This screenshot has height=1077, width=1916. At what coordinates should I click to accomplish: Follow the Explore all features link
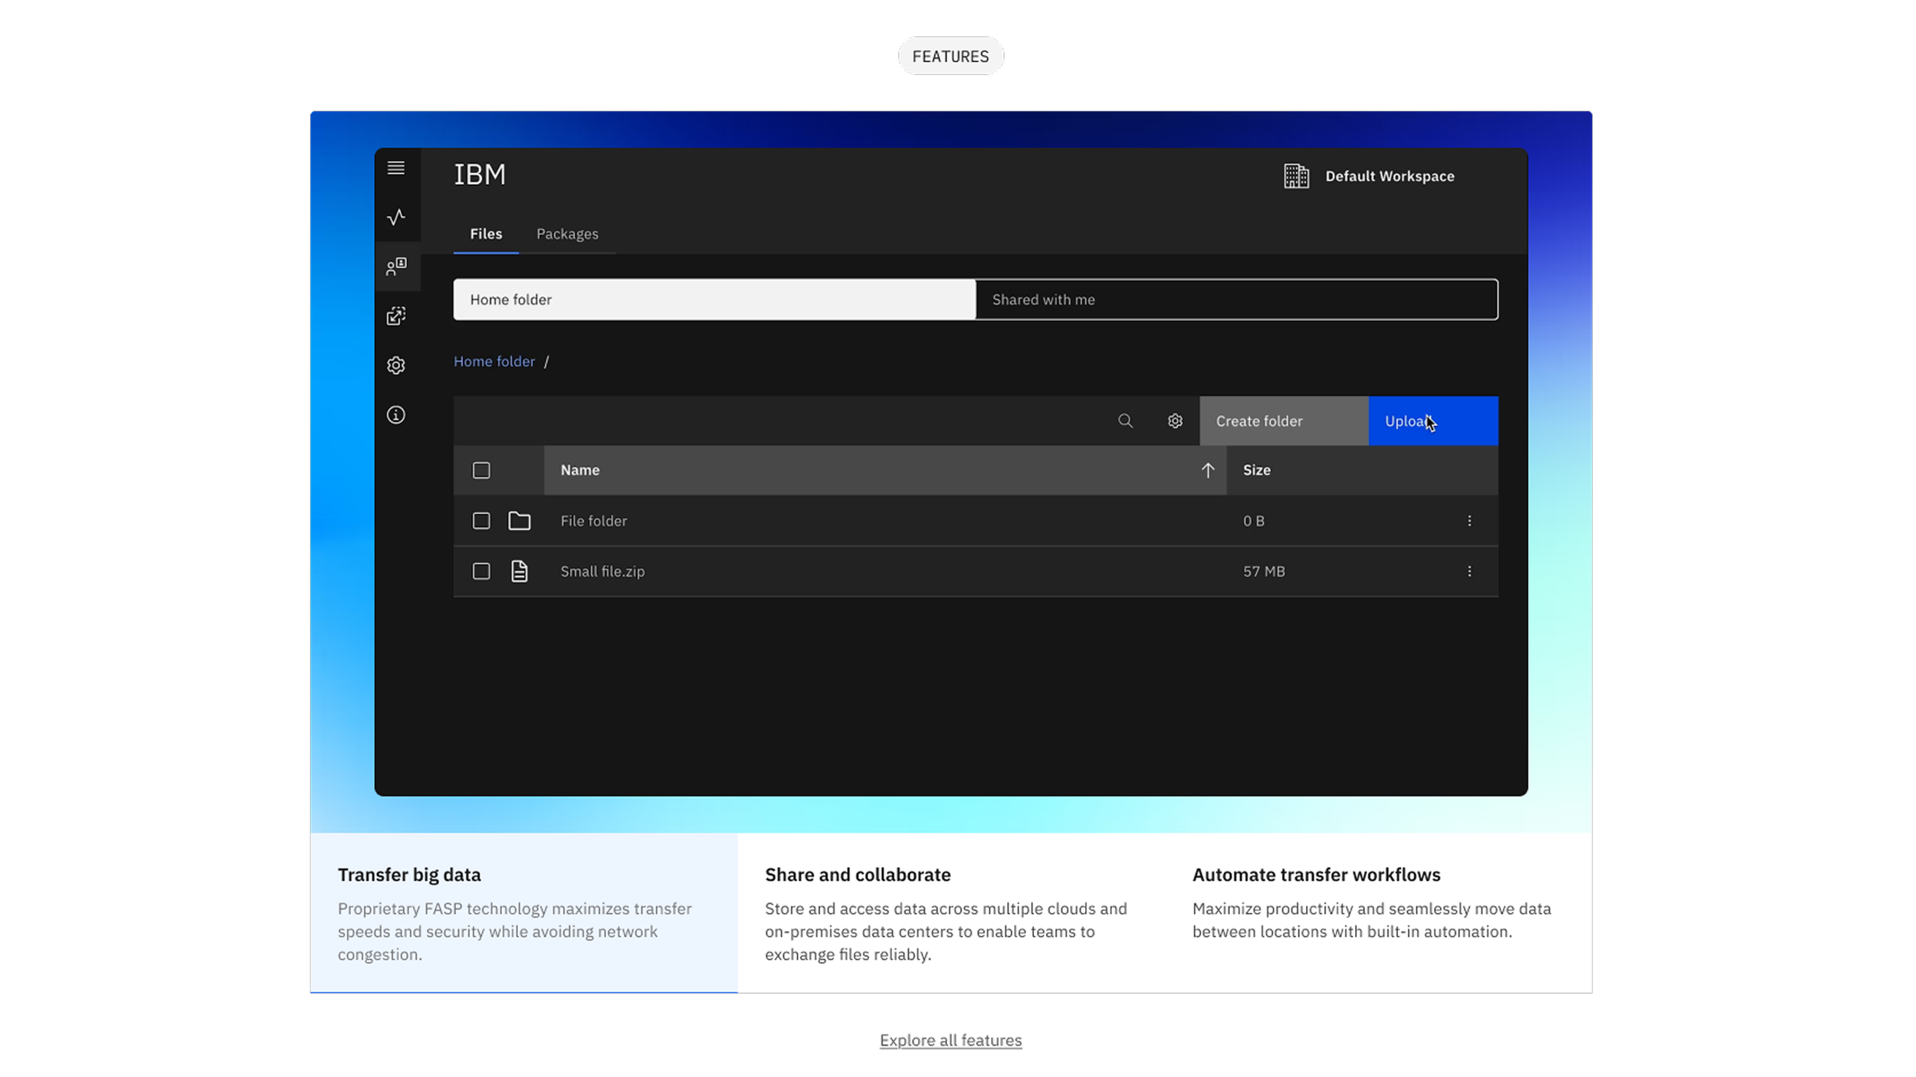pyautogui.click(x=950, y=1040)
